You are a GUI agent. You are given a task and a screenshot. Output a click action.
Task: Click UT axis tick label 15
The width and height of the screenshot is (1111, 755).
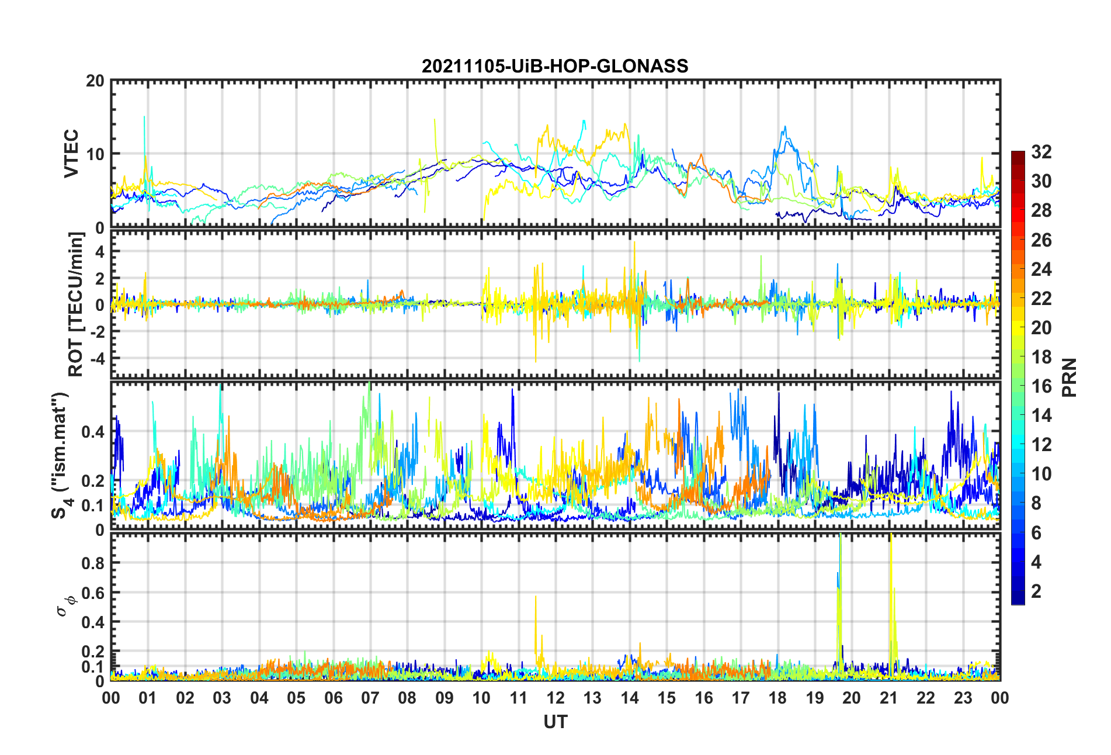pyautogui.click(x=666, y=698)
